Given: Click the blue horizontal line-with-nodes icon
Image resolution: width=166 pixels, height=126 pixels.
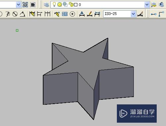Looking at the screenshot, I should click(154, 14).
